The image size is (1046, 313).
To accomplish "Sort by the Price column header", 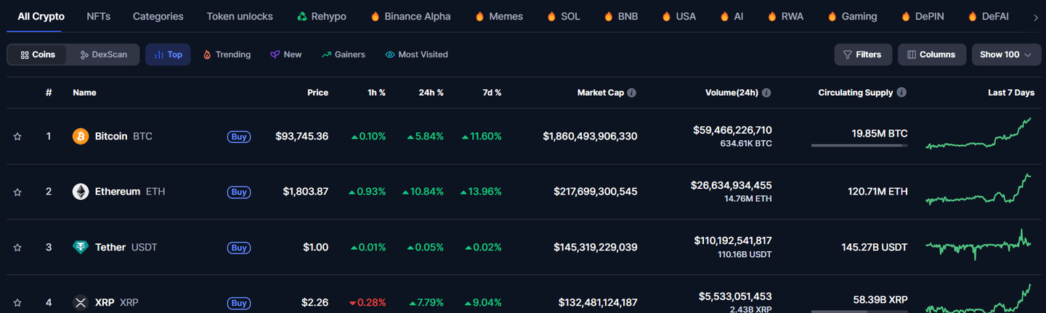I will (317, 93).
